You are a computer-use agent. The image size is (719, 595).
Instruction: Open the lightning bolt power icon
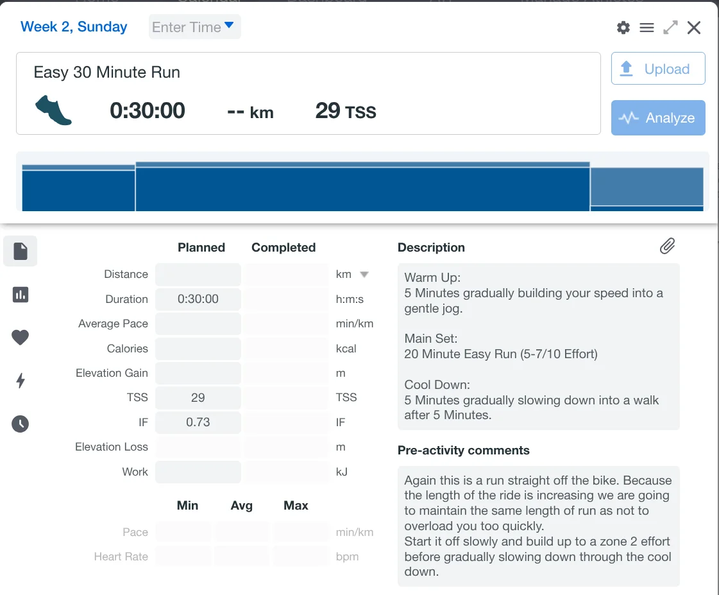(21, 381)
